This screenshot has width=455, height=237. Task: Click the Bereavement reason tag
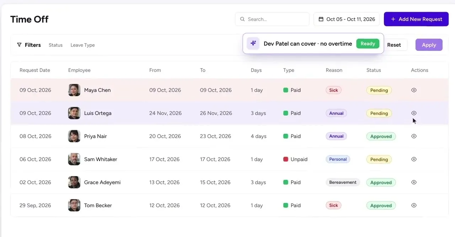(343, 182)
